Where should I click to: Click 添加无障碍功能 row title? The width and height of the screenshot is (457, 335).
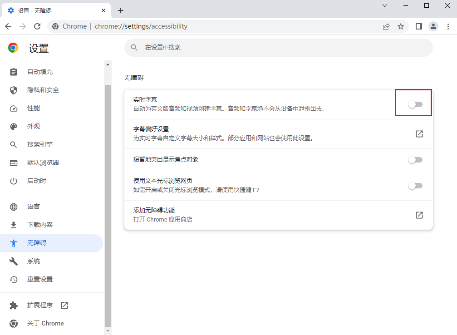(154, 210)
